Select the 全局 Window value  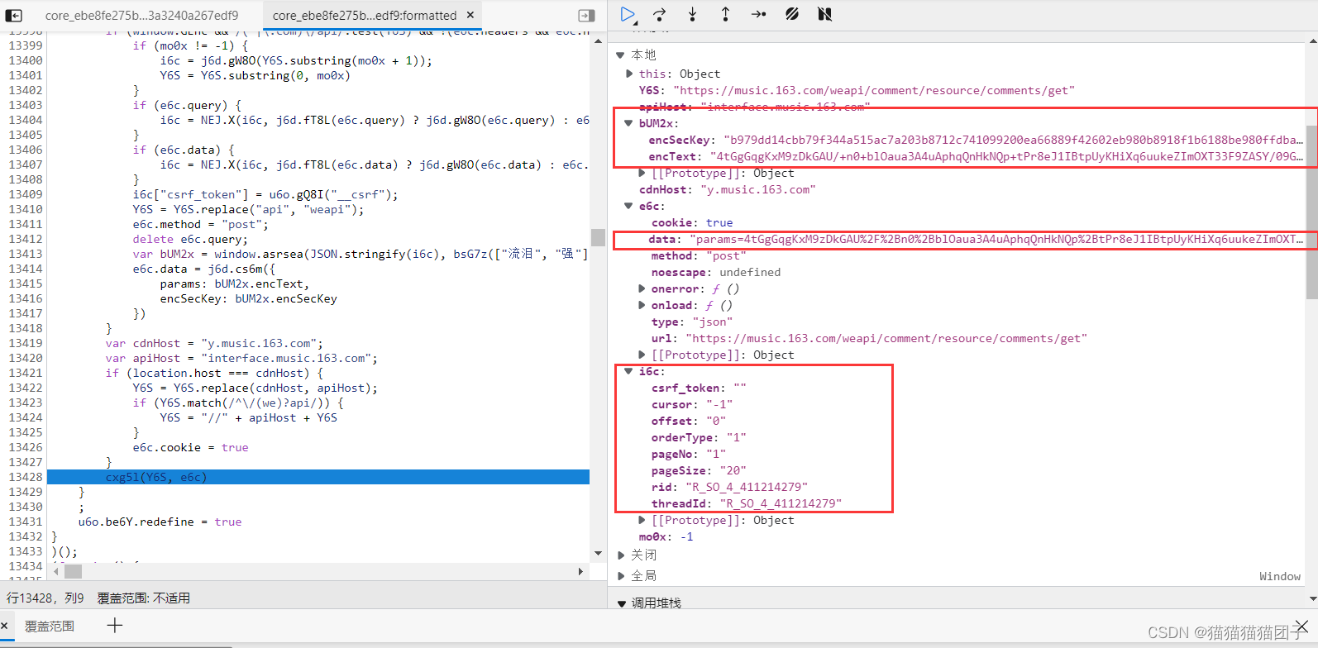(x=1279, y=576)
